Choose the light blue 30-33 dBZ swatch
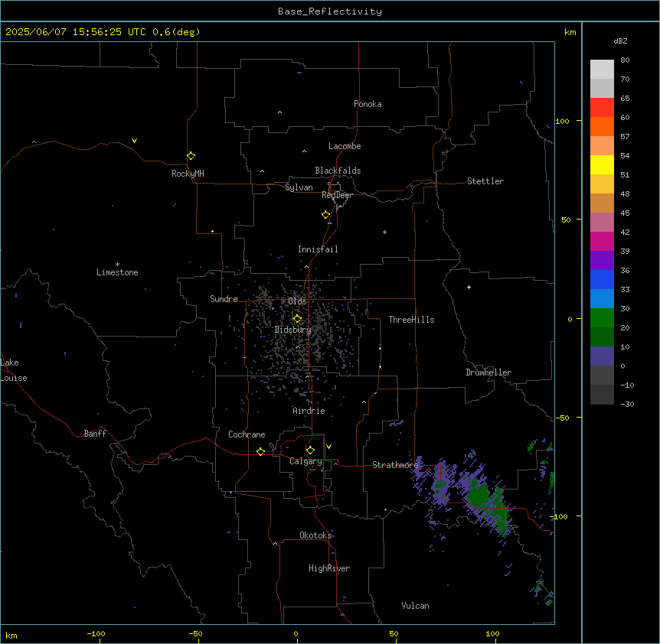 click(602, 298)
